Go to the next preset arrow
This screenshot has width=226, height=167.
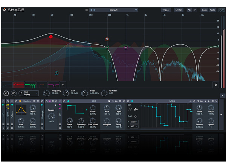click(x=95, y=10)
